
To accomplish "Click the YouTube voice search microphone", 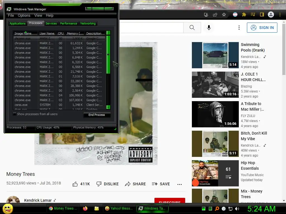I will coord(209,28).
